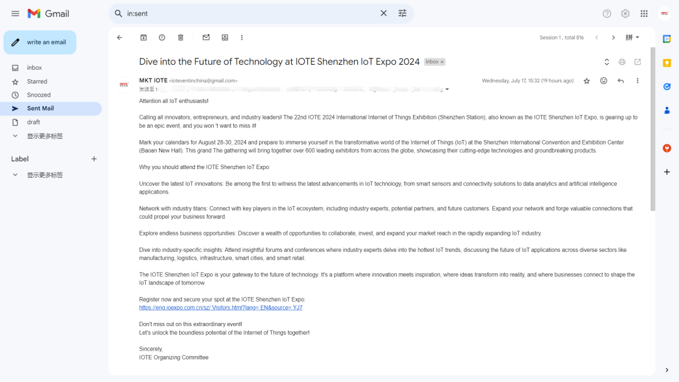679x382 pixels.
Task: Archive this email from the toolbar
Action: coord(143,38)
